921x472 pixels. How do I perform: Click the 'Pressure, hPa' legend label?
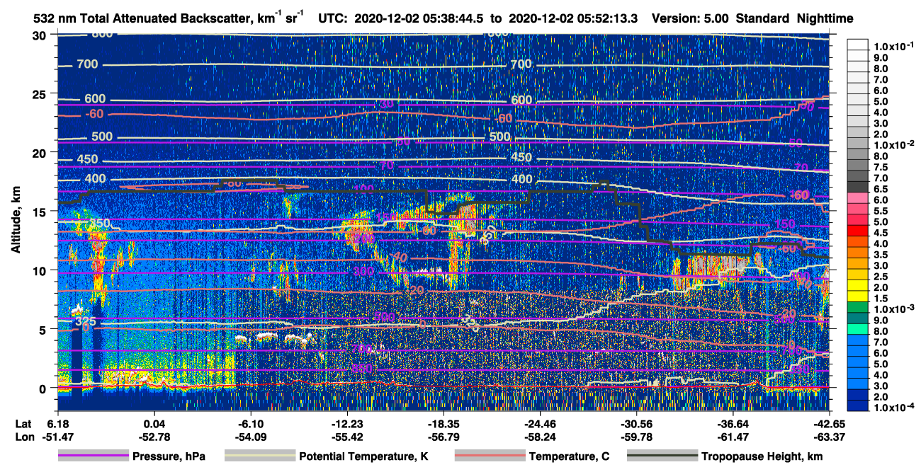169,456
